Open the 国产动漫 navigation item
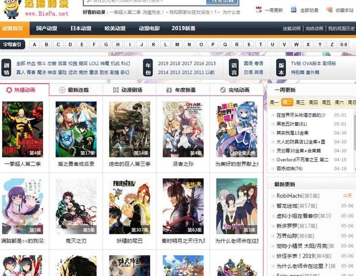This screenshot has width=356, height=276. click(47, 28)
